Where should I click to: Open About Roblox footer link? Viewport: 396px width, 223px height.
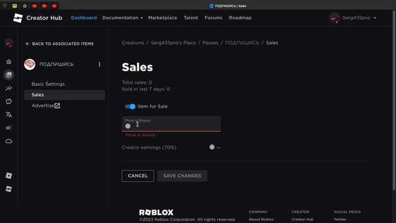[261, 219]
